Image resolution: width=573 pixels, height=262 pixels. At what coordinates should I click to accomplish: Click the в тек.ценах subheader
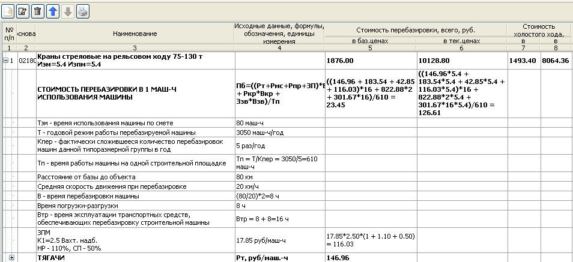[461, 41]
